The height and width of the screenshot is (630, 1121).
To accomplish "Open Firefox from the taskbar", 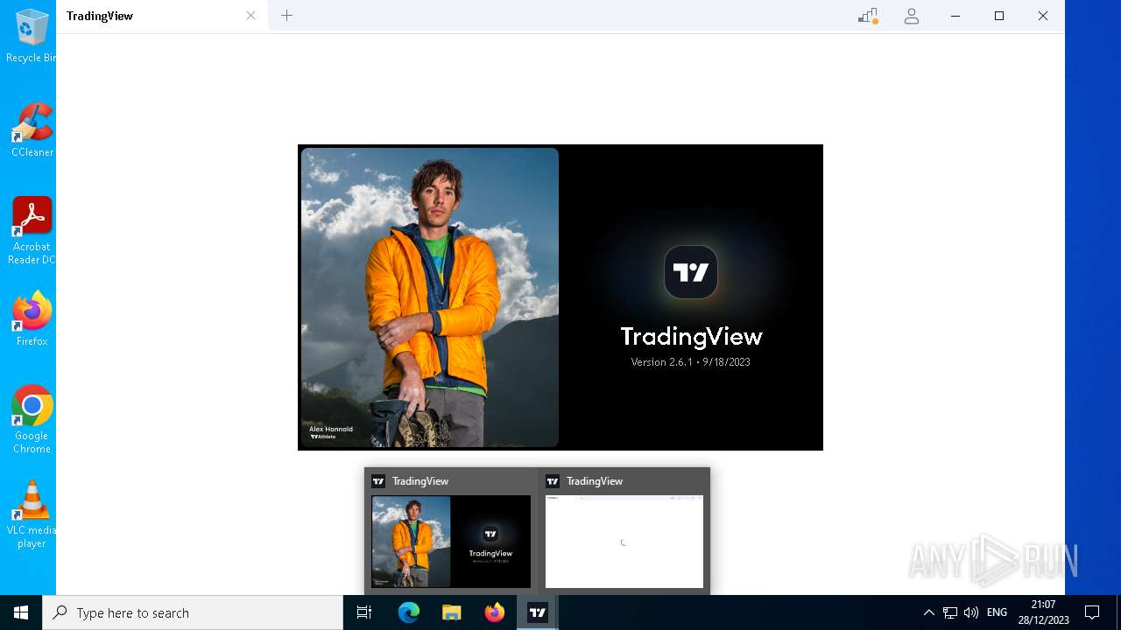I will click(495, 612).
